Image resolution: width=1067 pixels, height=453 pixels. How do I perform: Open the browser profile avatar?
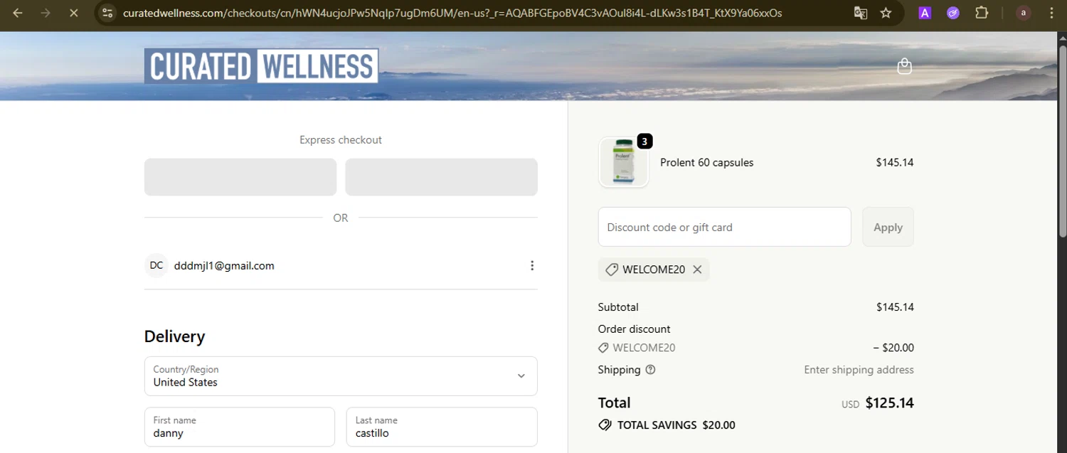click(1024, 13)
